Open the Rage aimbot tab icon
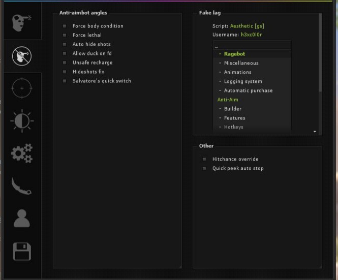This screenshot has height=280, width=338. coord(22,23)
